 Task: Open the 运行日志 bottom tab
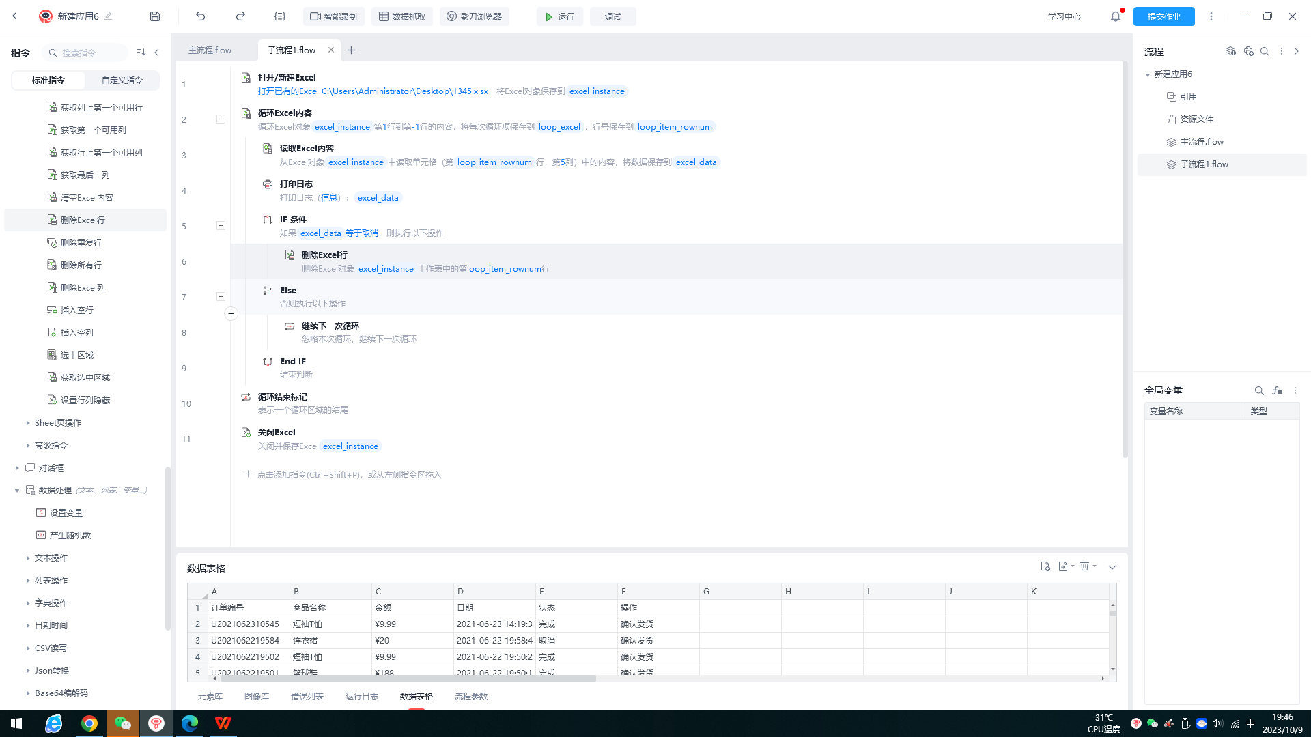pos(361,696)
